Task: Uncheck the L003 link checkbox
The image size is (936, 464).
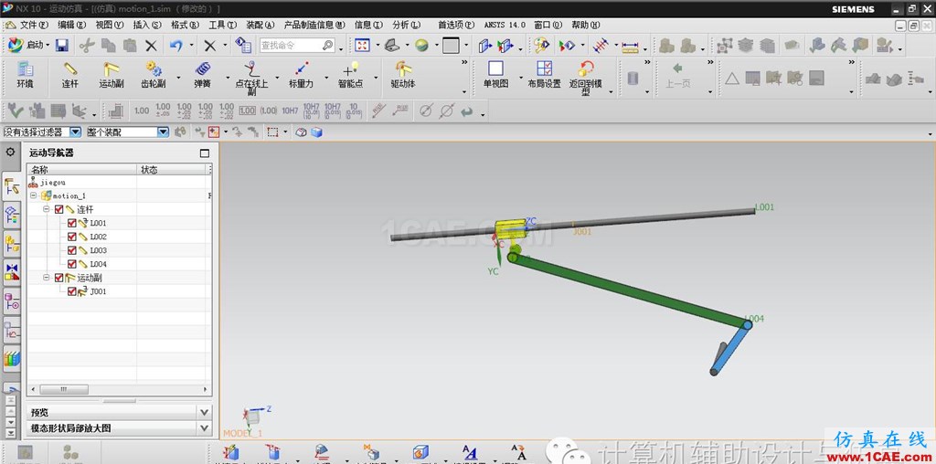Action: [72, 250]
